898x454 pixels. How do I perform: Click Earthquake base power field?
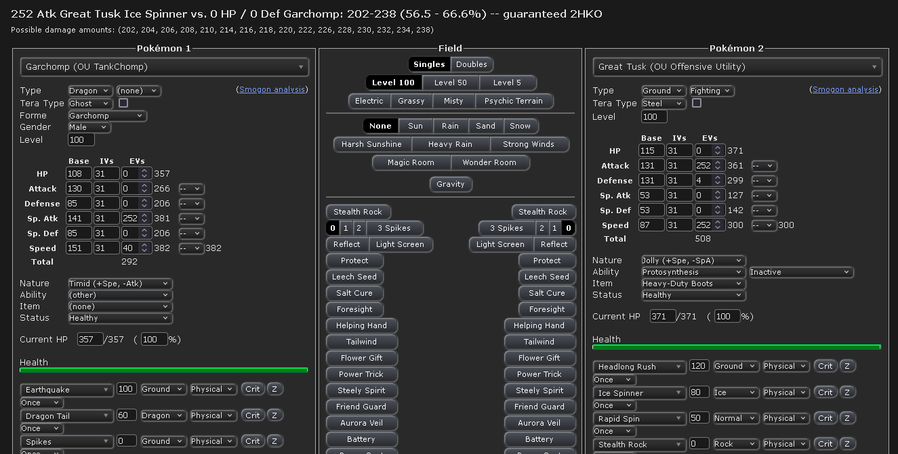coord(126,389)
